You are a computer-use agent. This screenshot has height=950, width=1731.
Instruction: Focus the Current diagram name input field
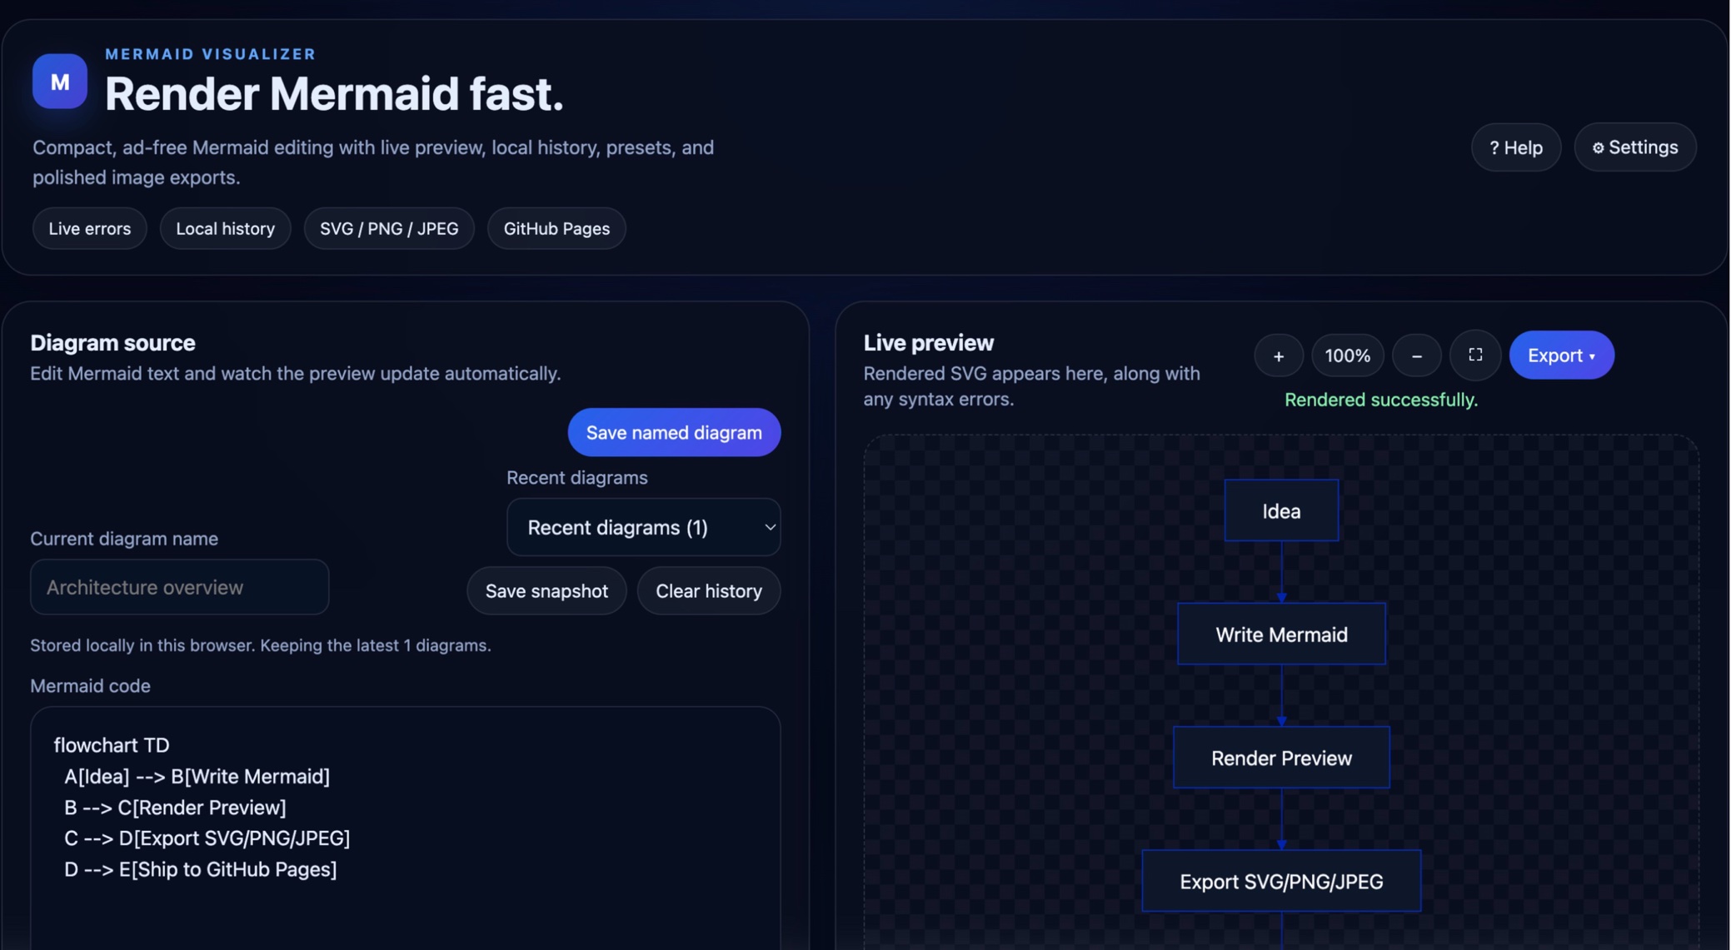179,587
